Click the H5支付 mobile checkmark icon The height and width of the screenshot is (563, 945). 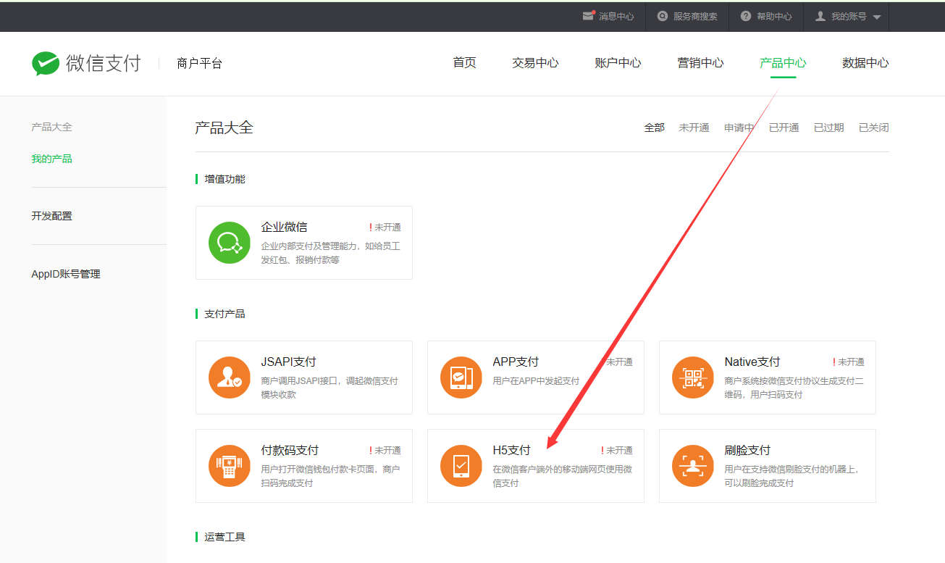click(461, 466)
